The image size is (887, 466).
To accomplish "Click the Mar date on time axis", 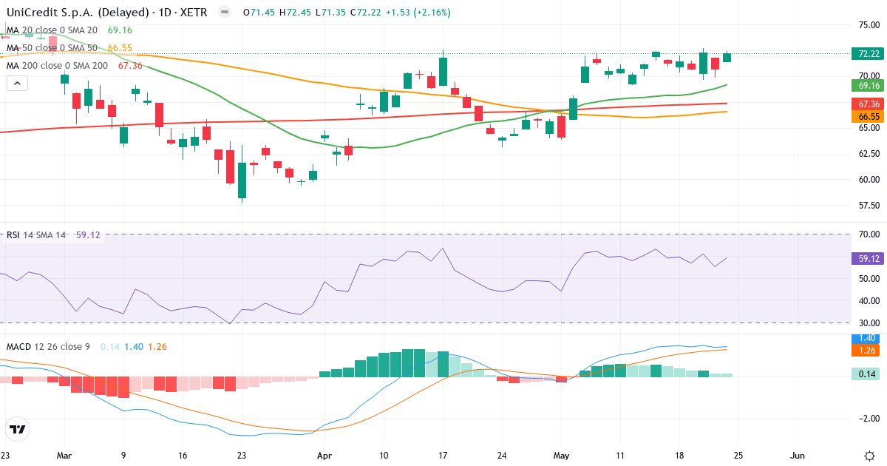I will coord(64,456).
